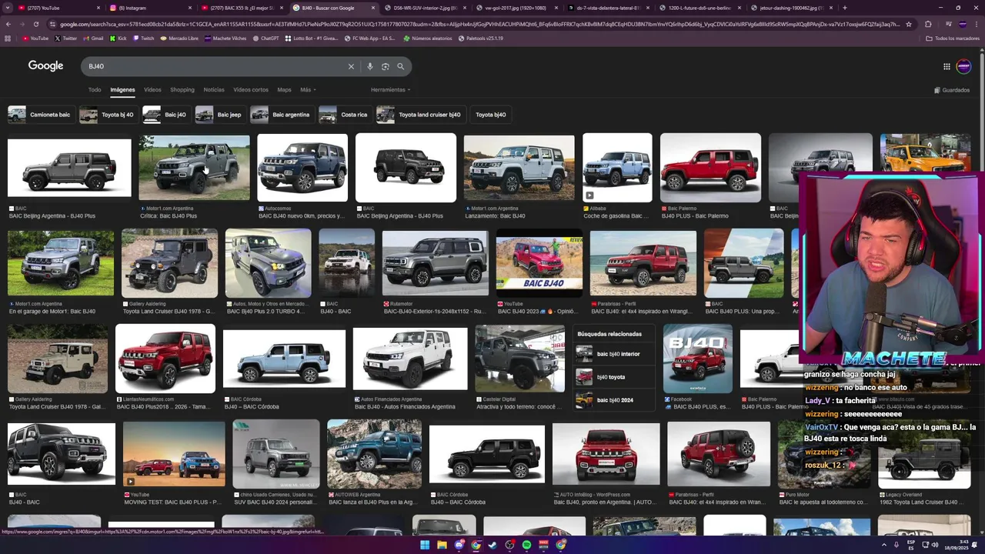Screen dimensions: 985x554
Task: Click the browser address bar URL
Action: tap(477, 24)
